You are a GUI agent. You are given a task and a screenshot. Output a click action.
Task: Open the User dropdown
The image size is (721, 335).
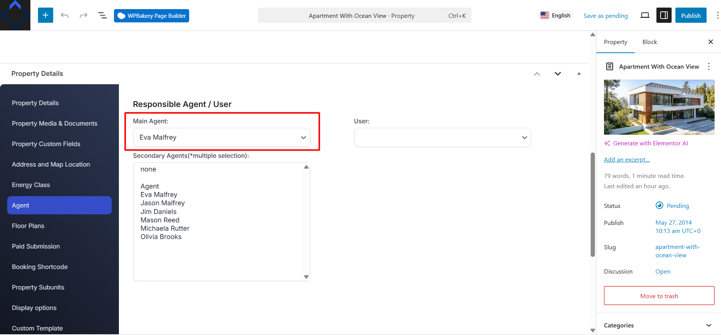[443, 137]
